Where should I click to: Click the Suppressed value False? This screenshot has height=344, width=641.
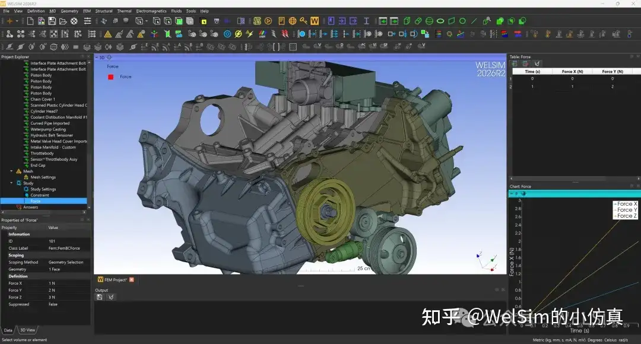click(x=53, y=304)
